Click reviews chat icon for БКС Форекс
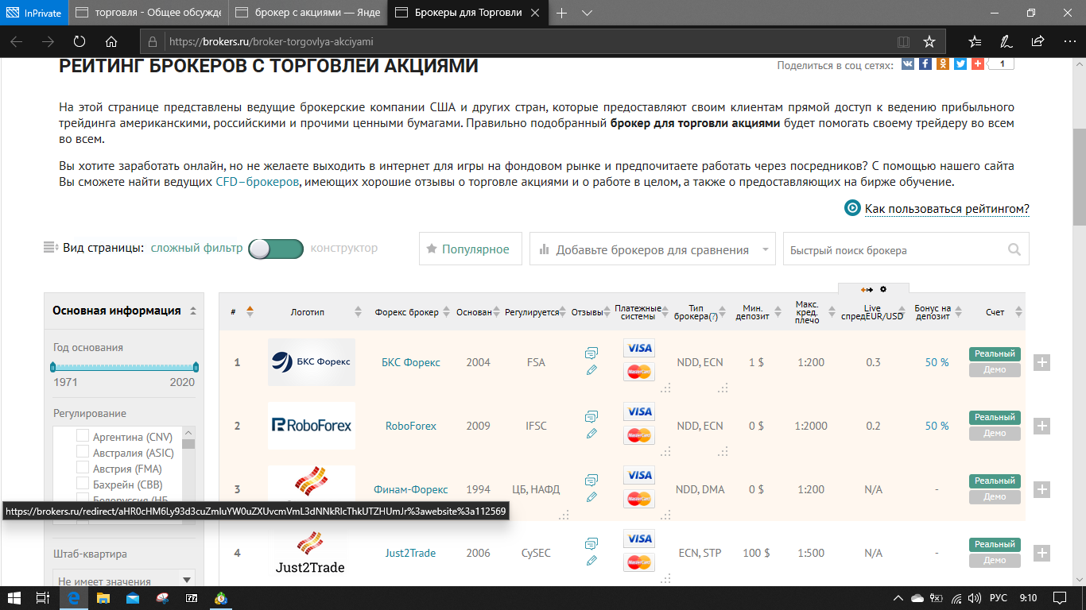 (x=591, y=353)
